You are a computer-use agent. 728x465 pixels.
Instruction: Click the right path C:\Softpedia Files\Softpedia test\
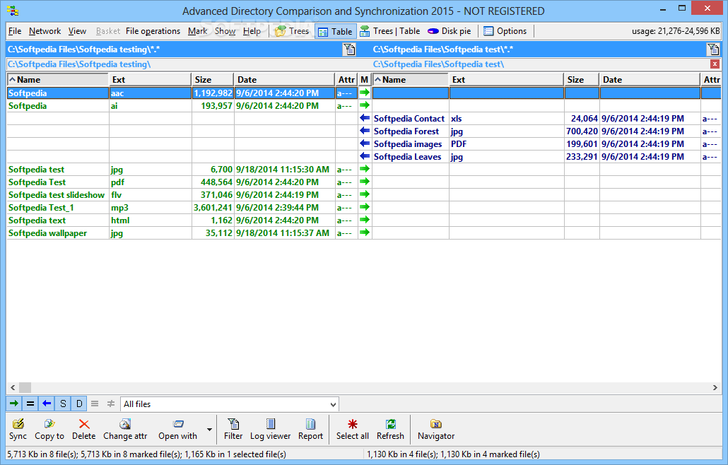coord(438,64)
